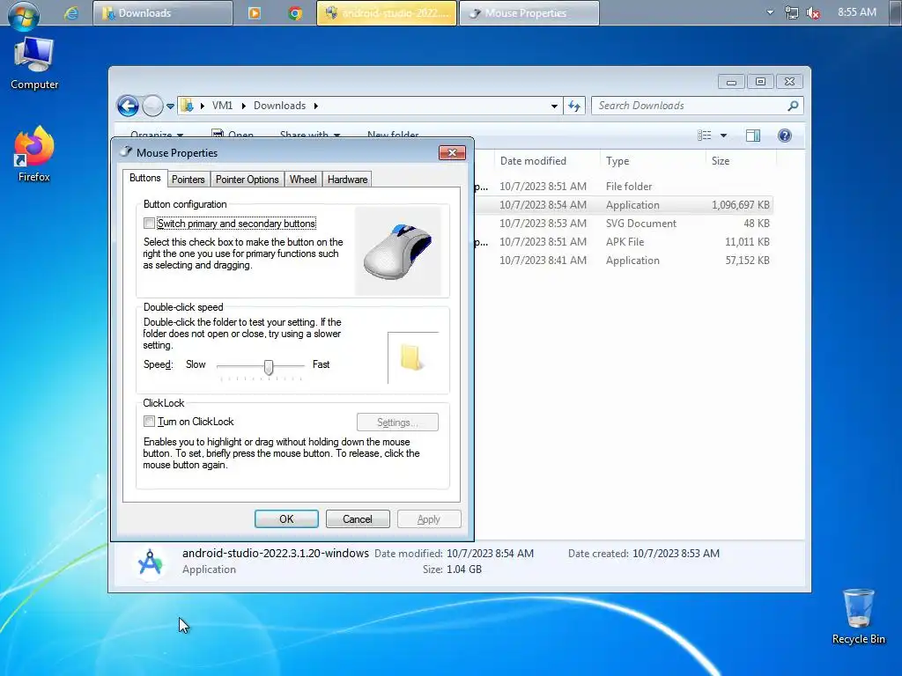
Task: Maximize the Downloads Explorer window
Action: 760,82
